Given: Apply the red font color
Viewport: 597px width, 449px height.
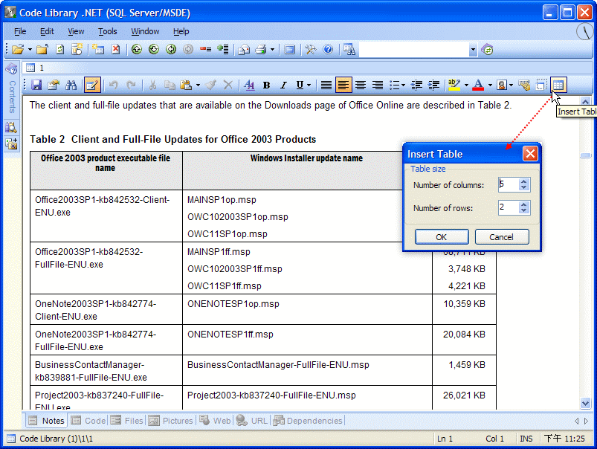Looking at the screenshot, I should tap(478, 85).
